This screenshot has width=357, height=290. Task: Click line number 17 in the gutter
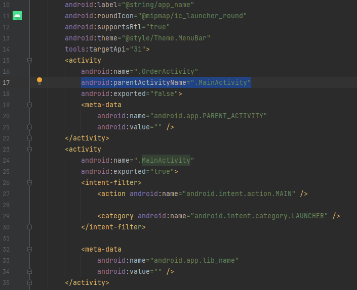(x=6, y=83)
